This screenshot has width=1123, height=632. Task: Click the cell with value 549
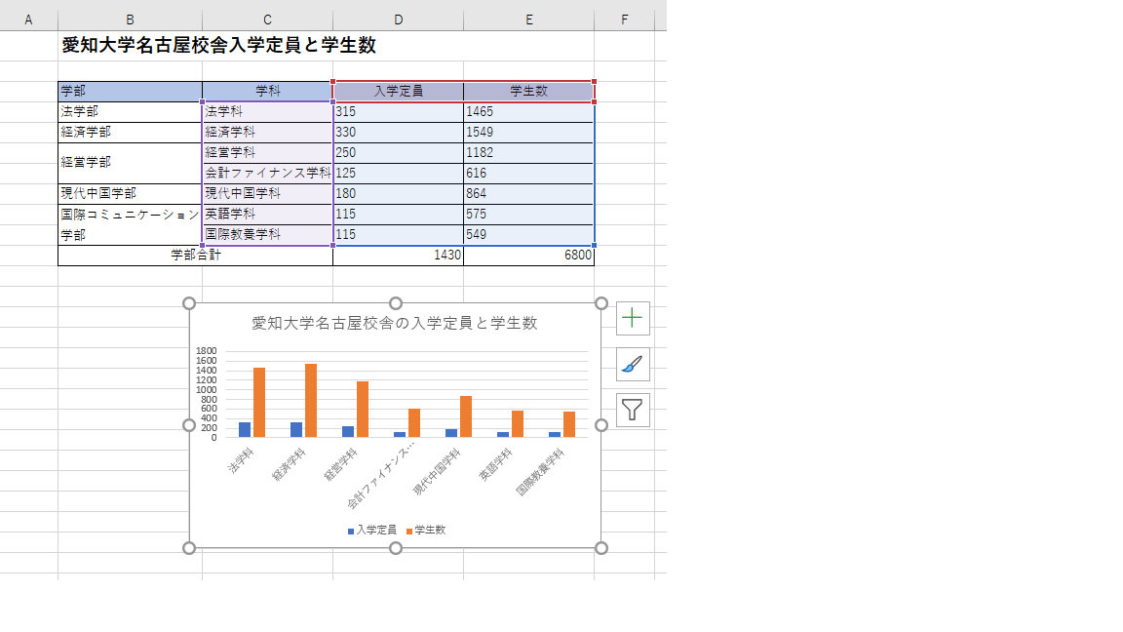point(528,234)
